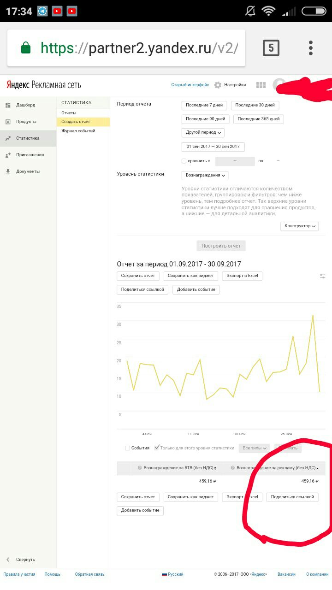The height and width of the screenshot is (590, 332).
Task: Click Поделиться ссылкой above the chart
Action: [142, 289]
